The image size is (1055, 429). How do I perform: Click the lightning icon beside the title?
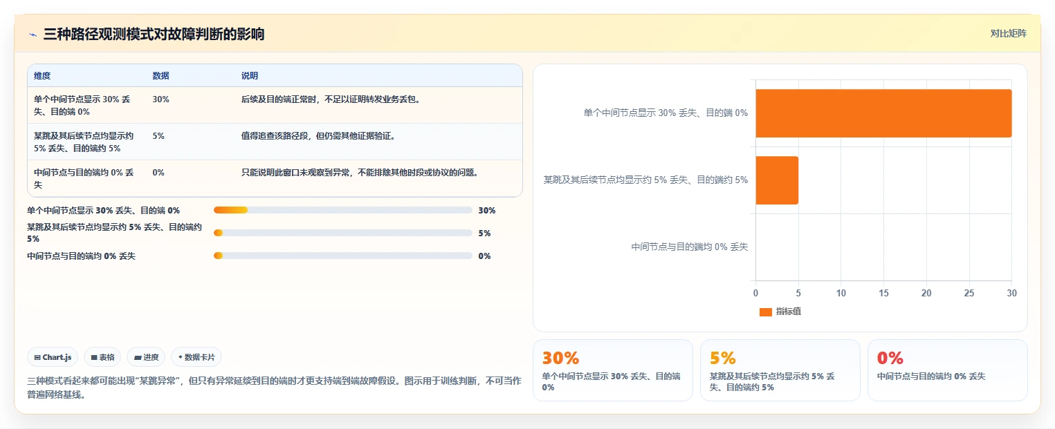(x=33, y=35)
